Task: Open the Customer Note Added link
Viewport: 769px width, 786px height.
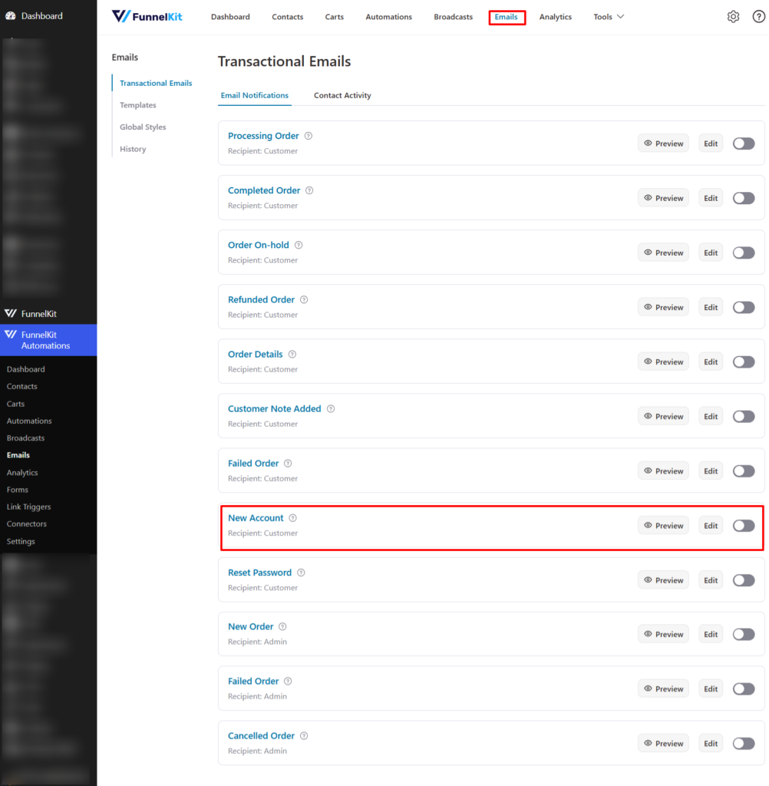Action: (x=274, y=409)
